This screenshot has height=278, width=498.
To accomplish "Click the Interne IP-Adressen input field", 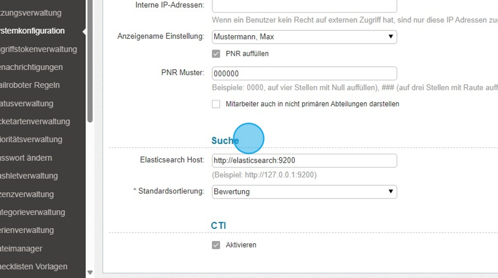I will click(x=304, y=6).
